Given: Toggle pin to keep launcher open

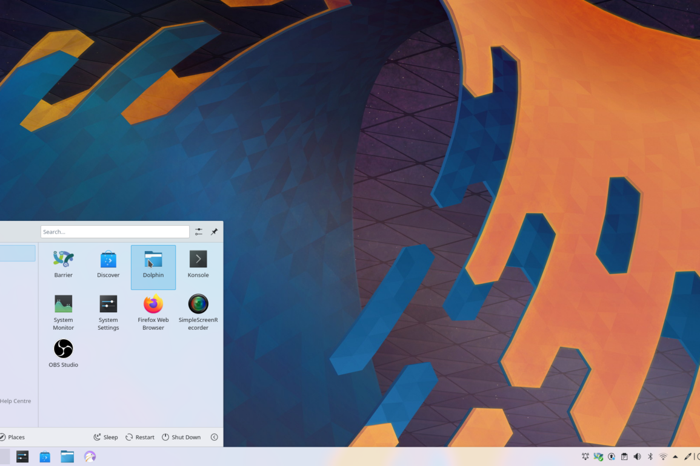Looking at the screenshot, I should [214, 232].
